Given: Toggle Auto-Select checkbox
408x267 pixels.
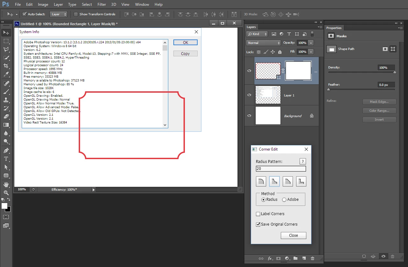Looking at the screenshot, I should 24,14.
